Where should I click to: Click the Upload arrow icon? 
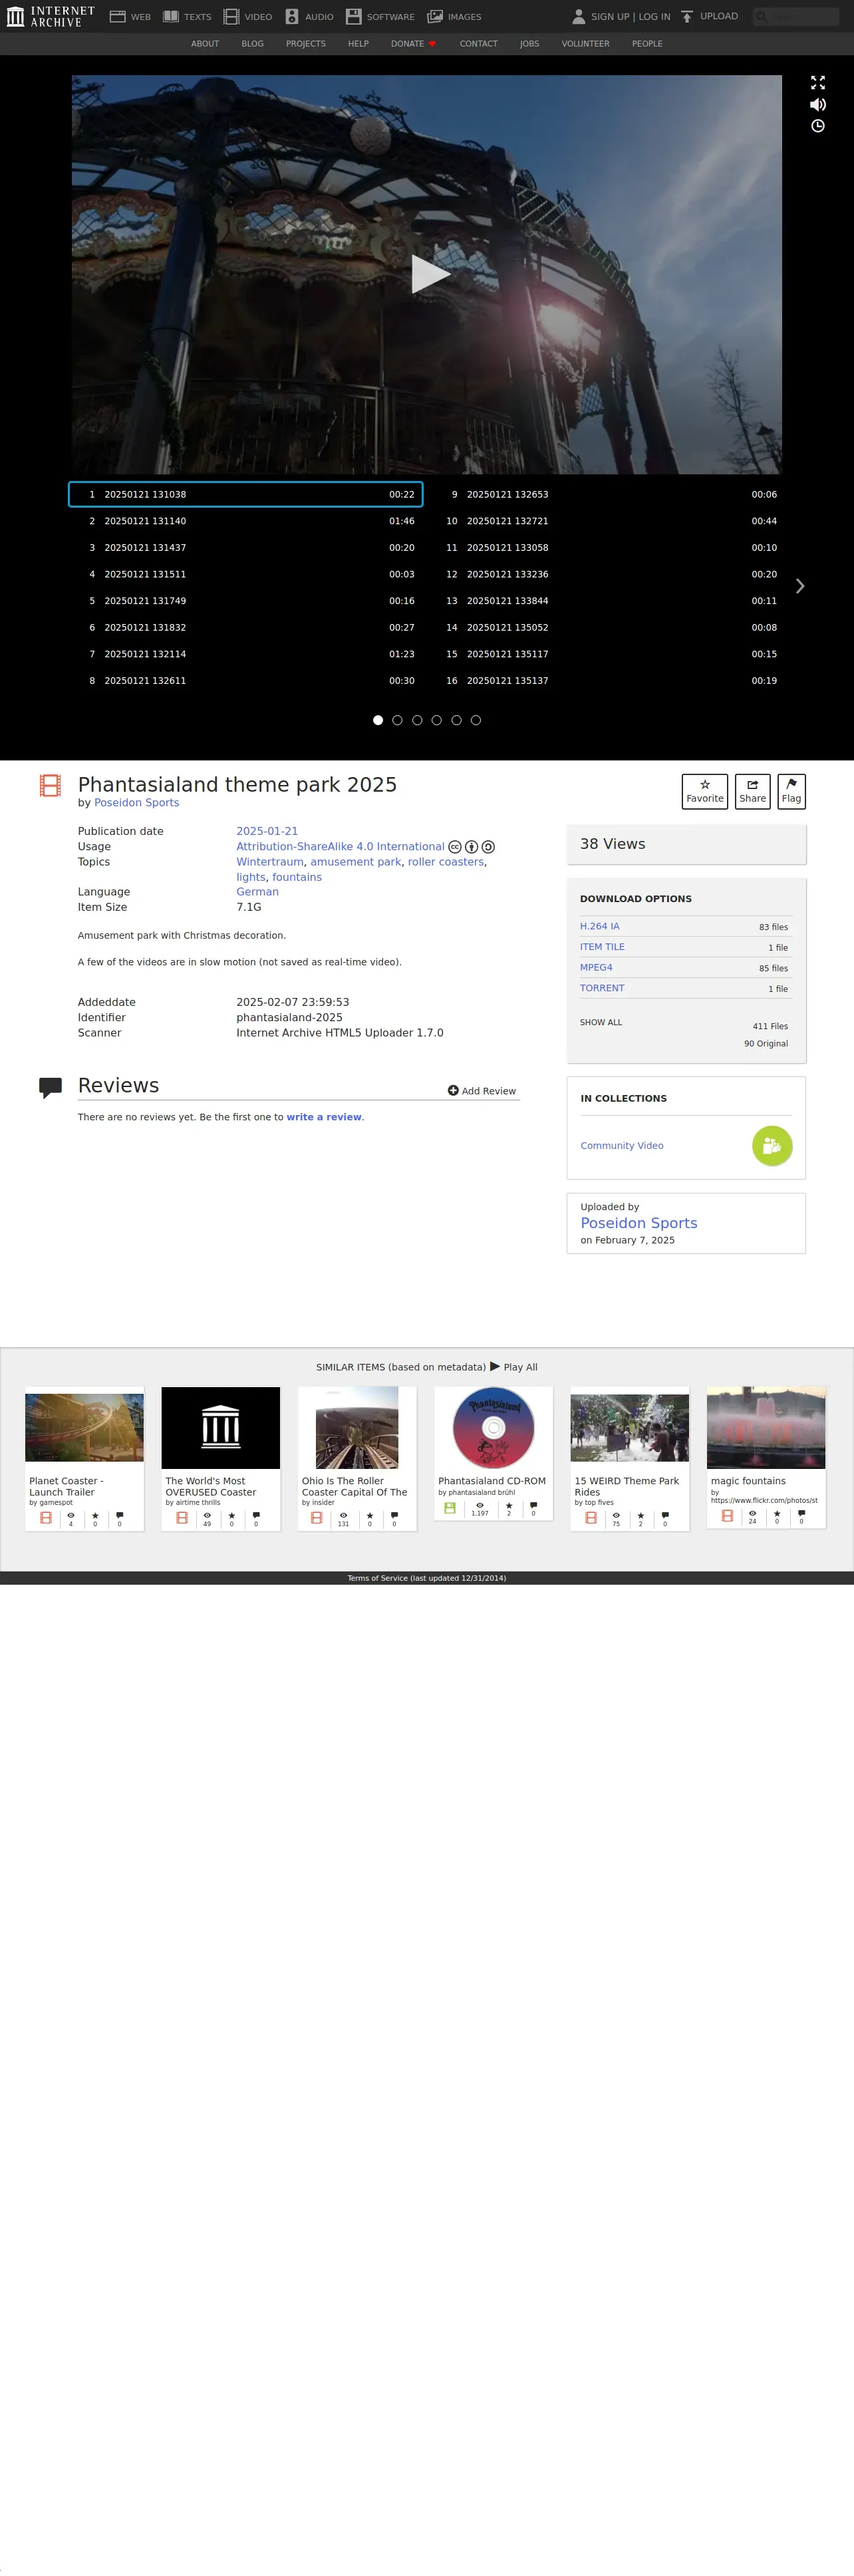(x=687, y=17)
